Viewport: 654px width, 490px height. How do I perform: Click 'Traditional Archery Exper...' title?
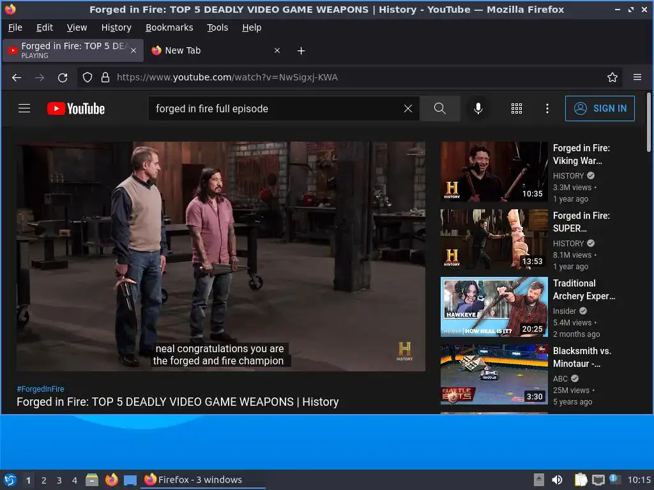pos(584,290)
